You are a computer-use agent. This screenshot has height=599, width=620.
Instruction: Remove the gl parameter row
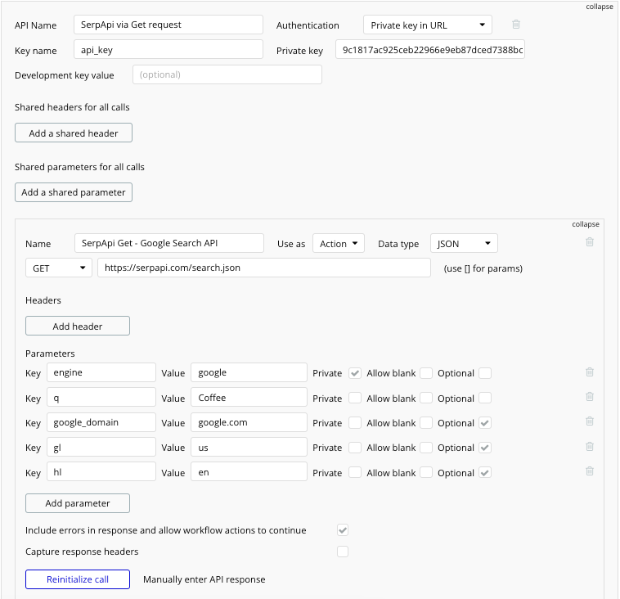click(x=590, y=447)
